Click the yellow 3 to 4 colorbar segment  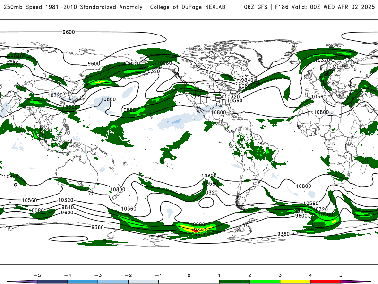coord(295,282)
